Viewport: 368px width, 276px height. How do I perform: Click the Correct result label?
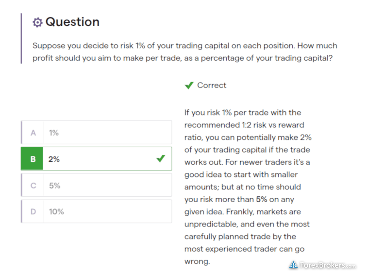click(212, 85)
